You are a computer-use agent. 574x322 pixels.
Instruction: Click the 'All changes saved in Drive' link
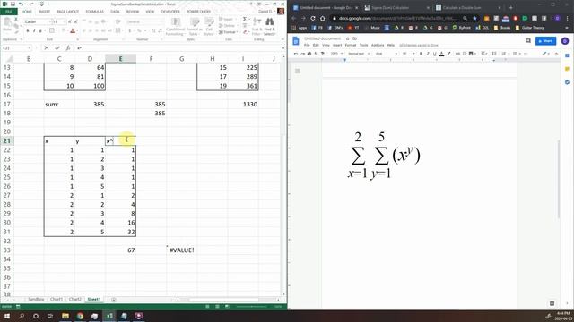click(x=419, y=46)
